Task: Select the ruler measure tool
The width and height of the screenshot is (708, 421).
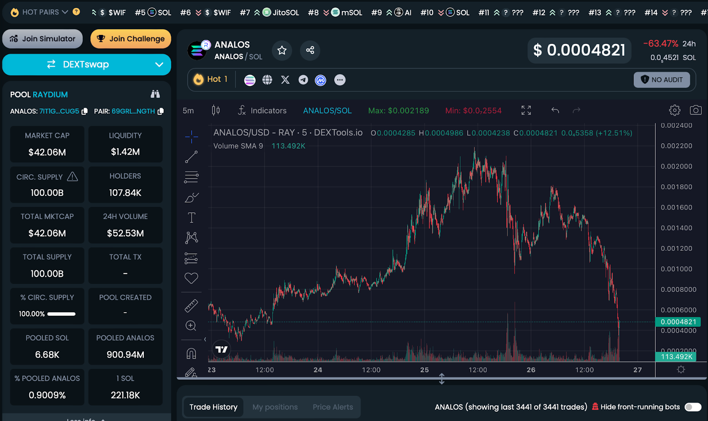Action: coord(192,306)
